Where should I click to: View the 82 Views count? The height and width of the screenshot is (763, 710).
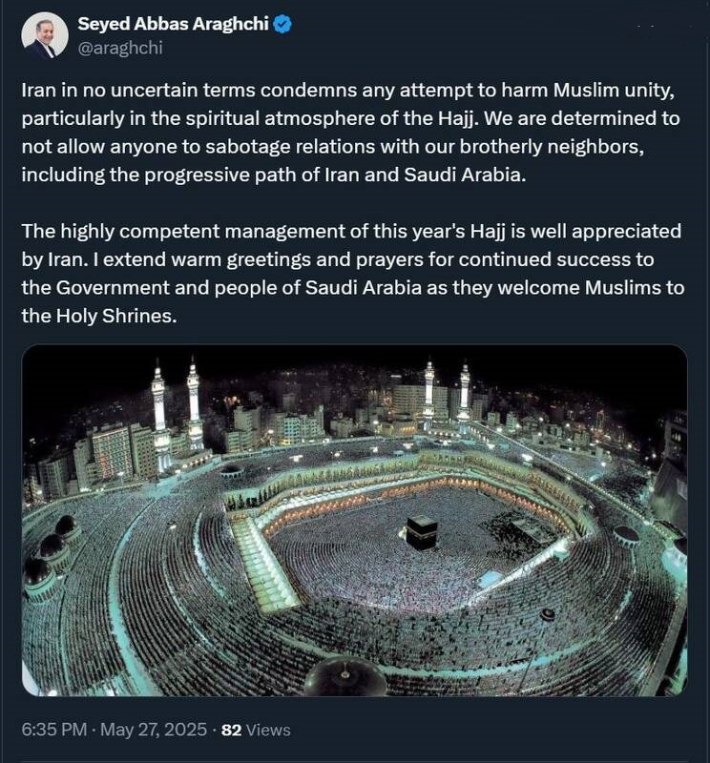[256, 730]
